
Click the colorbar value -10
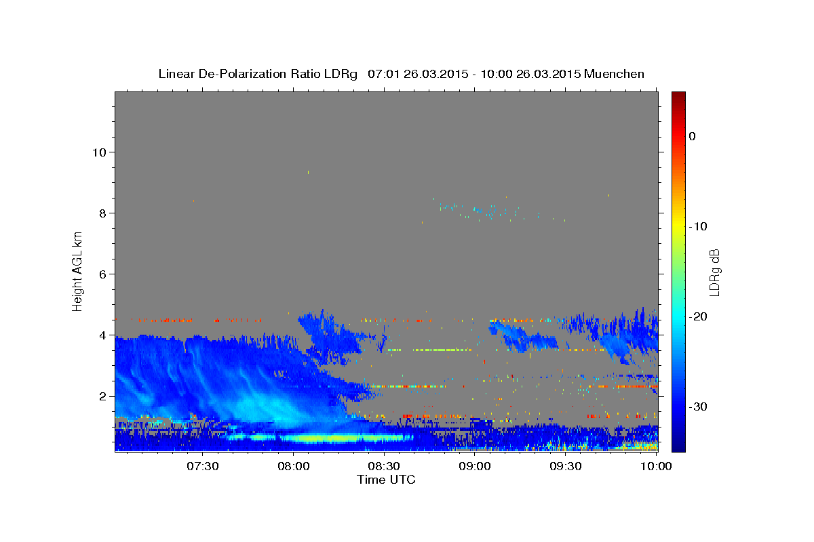(x=697, y=226)
